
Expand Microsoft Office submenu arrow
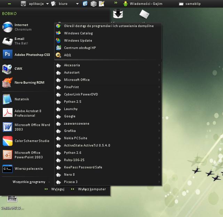[159, 80]
